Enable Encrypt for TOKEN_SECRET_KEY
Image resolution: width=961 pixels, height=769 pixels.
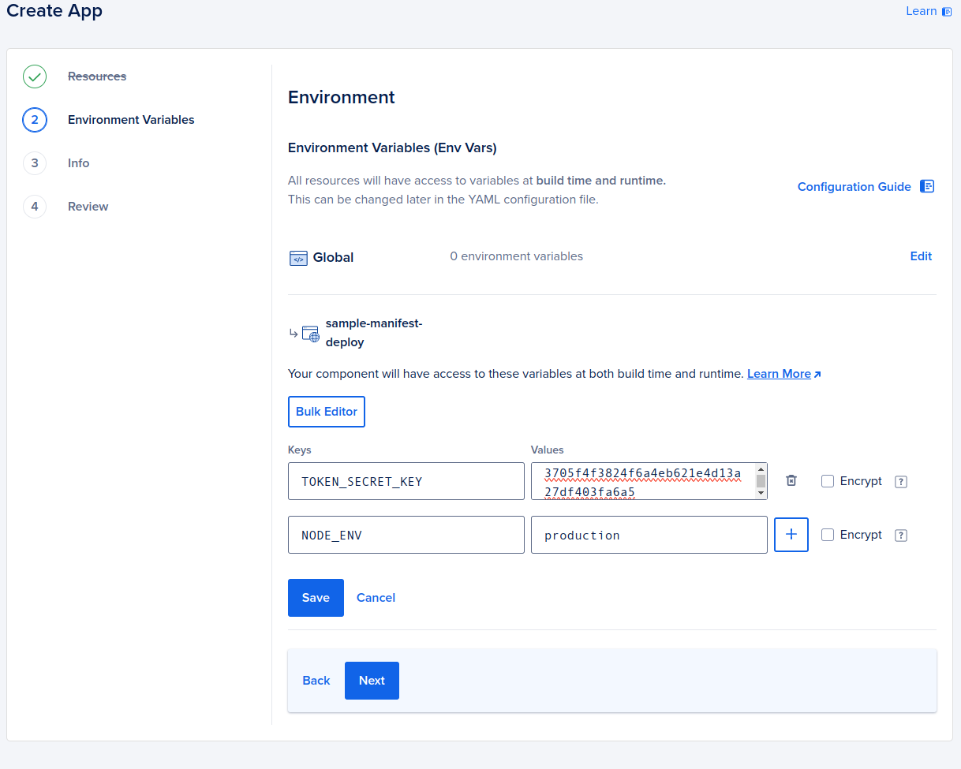click(828, 481)
